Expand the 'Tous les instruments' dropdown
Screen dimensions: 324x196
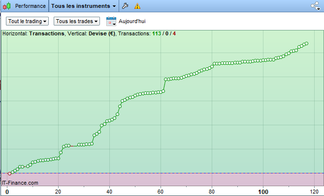84,6
